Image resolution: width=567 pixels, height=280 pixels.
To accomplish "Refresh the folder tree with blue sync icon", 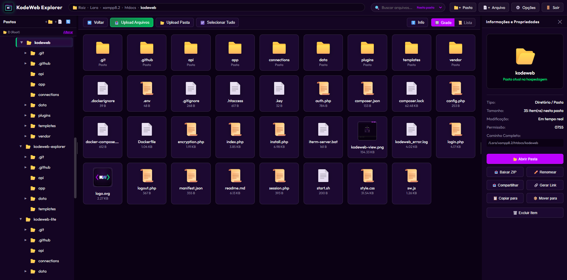I will [x=68, y=22].
